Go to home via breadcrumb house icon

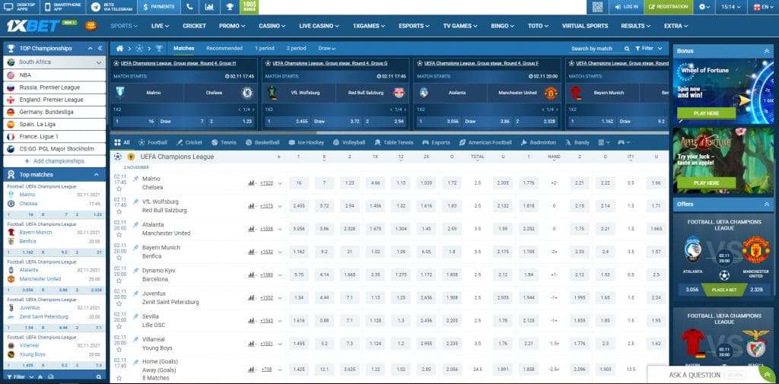point(119,49)
